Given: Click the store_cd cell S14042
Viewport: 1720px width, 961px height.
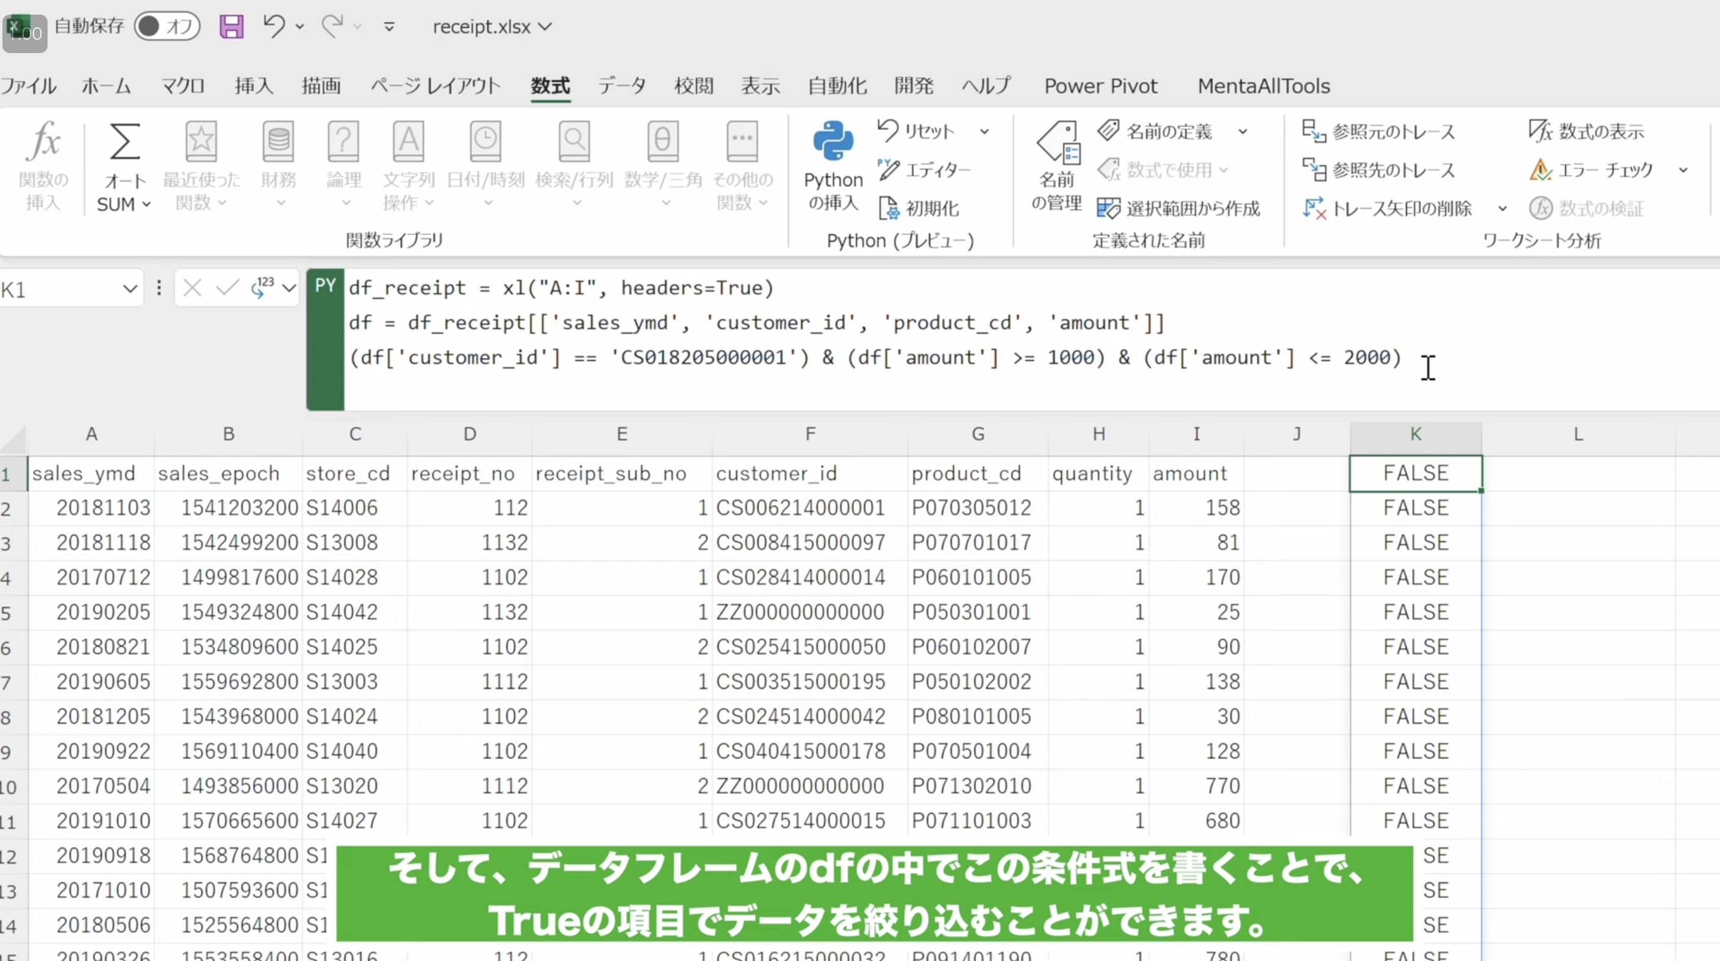Looking at the screenshot, I should [354, 612].
